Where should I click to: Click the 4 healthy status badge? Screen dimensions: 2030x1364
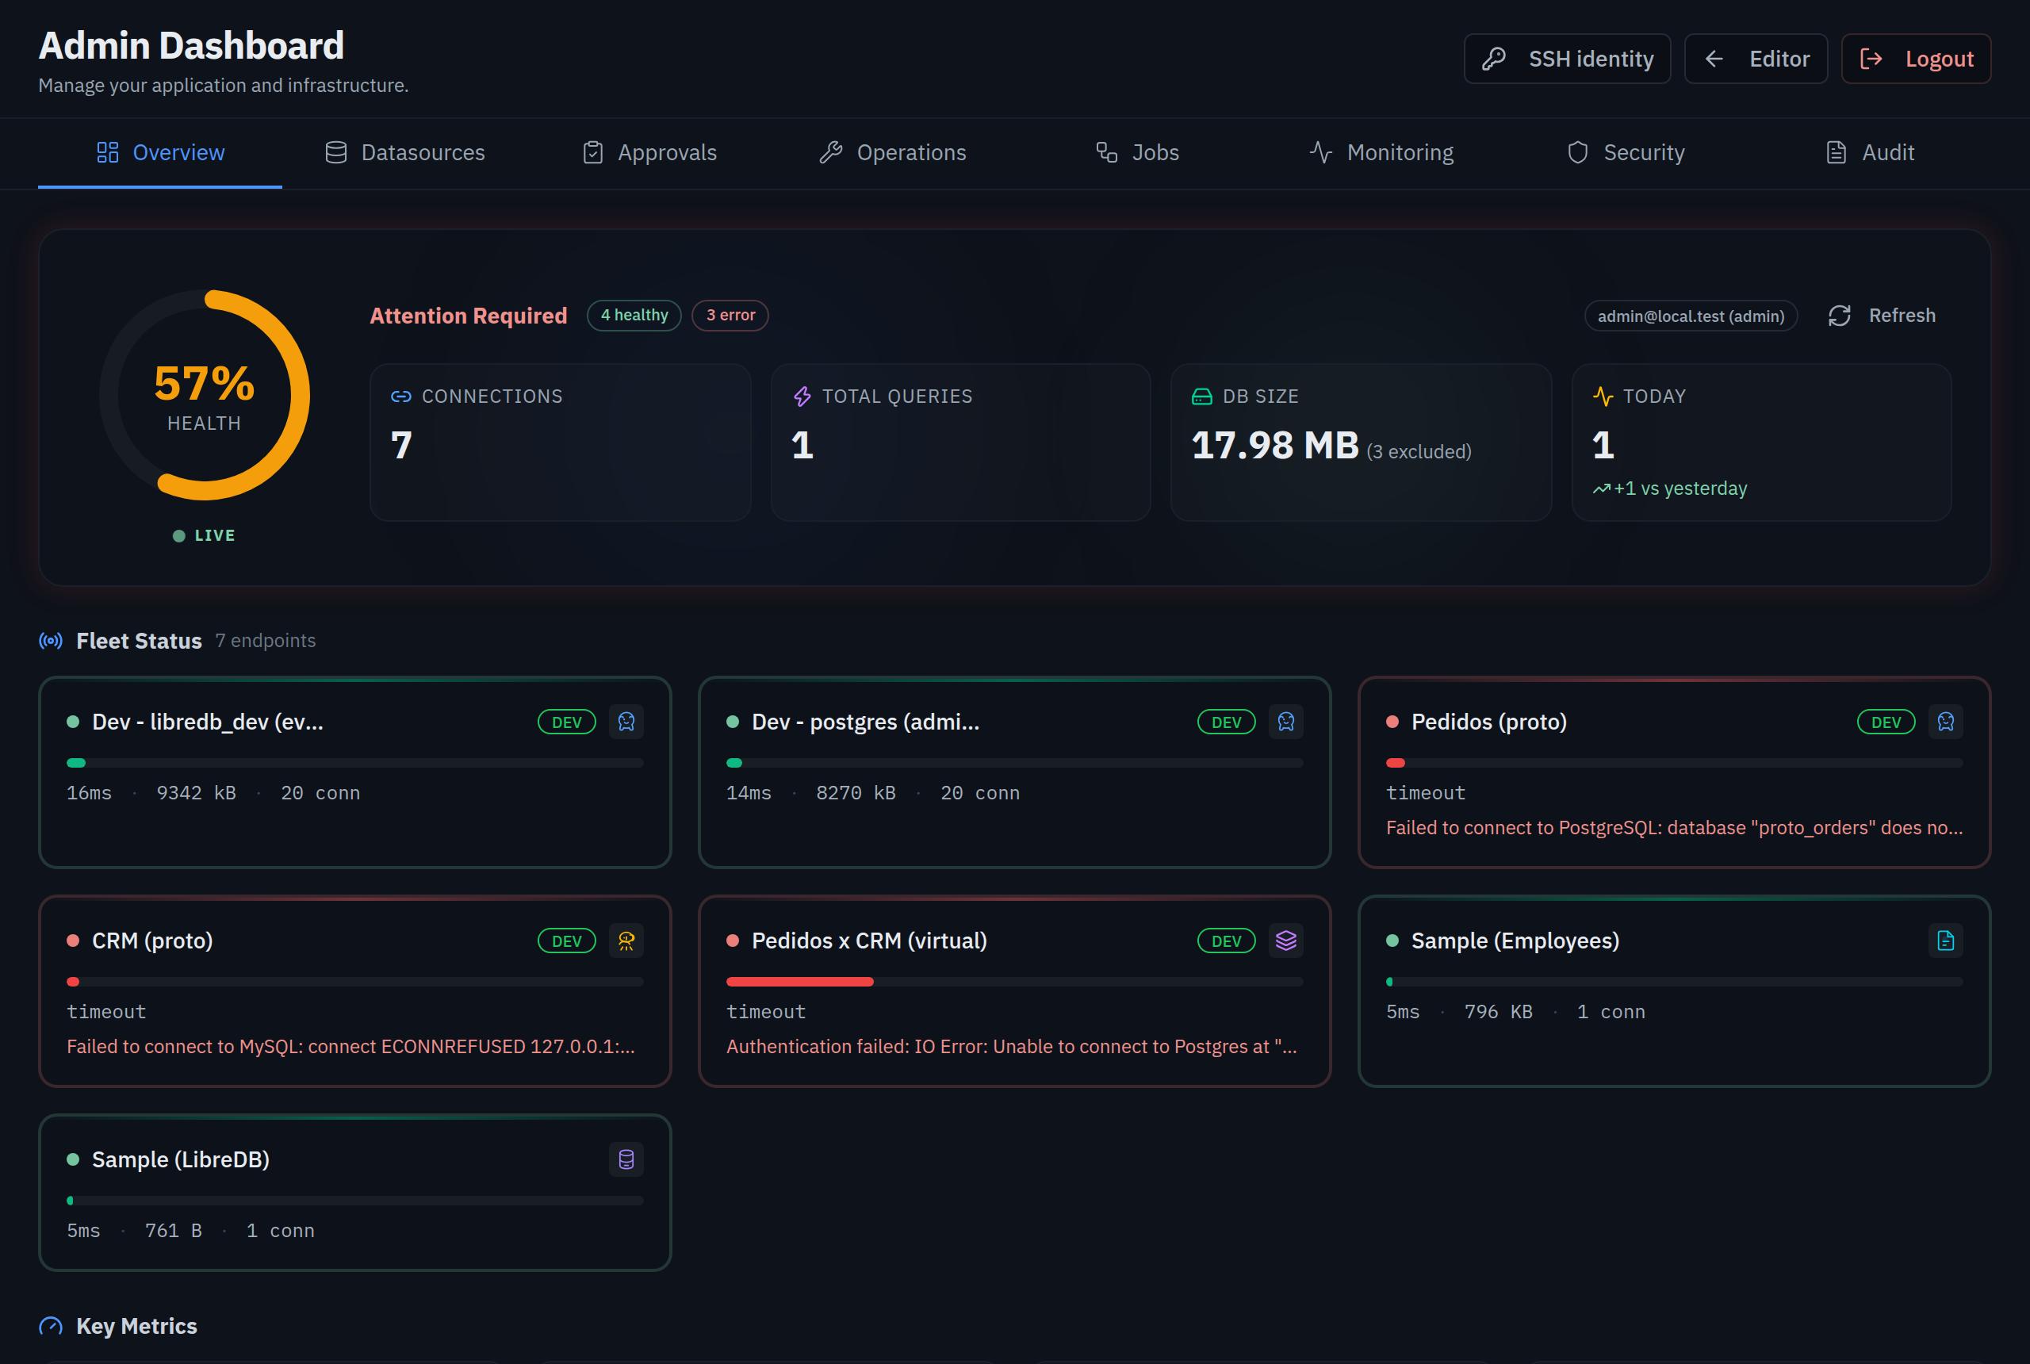(634, 316)
